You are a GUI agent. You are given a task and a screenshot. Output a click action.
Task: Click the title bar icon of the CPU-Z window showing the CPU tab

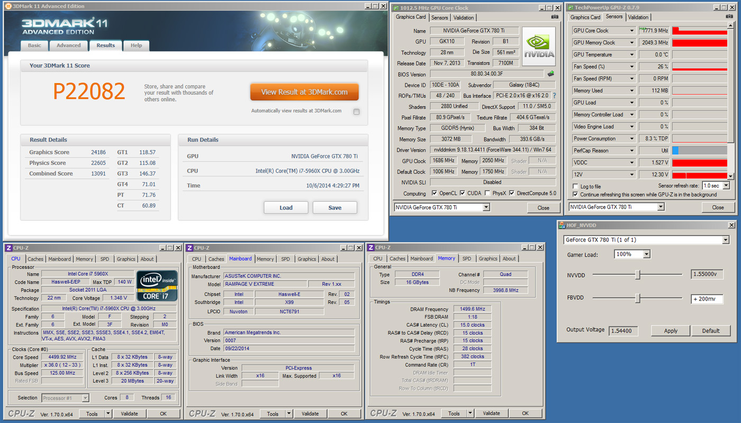coord(9,248)
